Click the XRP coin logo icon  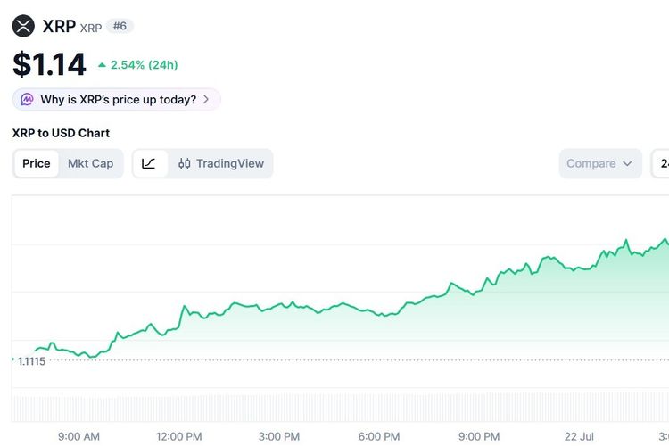click(x=23, y=26)
